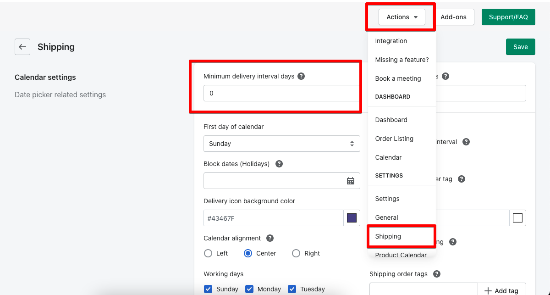This screenshot has height=295, width=550.
Task: Click the Block dates (Holidays) input
Action: pos(282,181)
